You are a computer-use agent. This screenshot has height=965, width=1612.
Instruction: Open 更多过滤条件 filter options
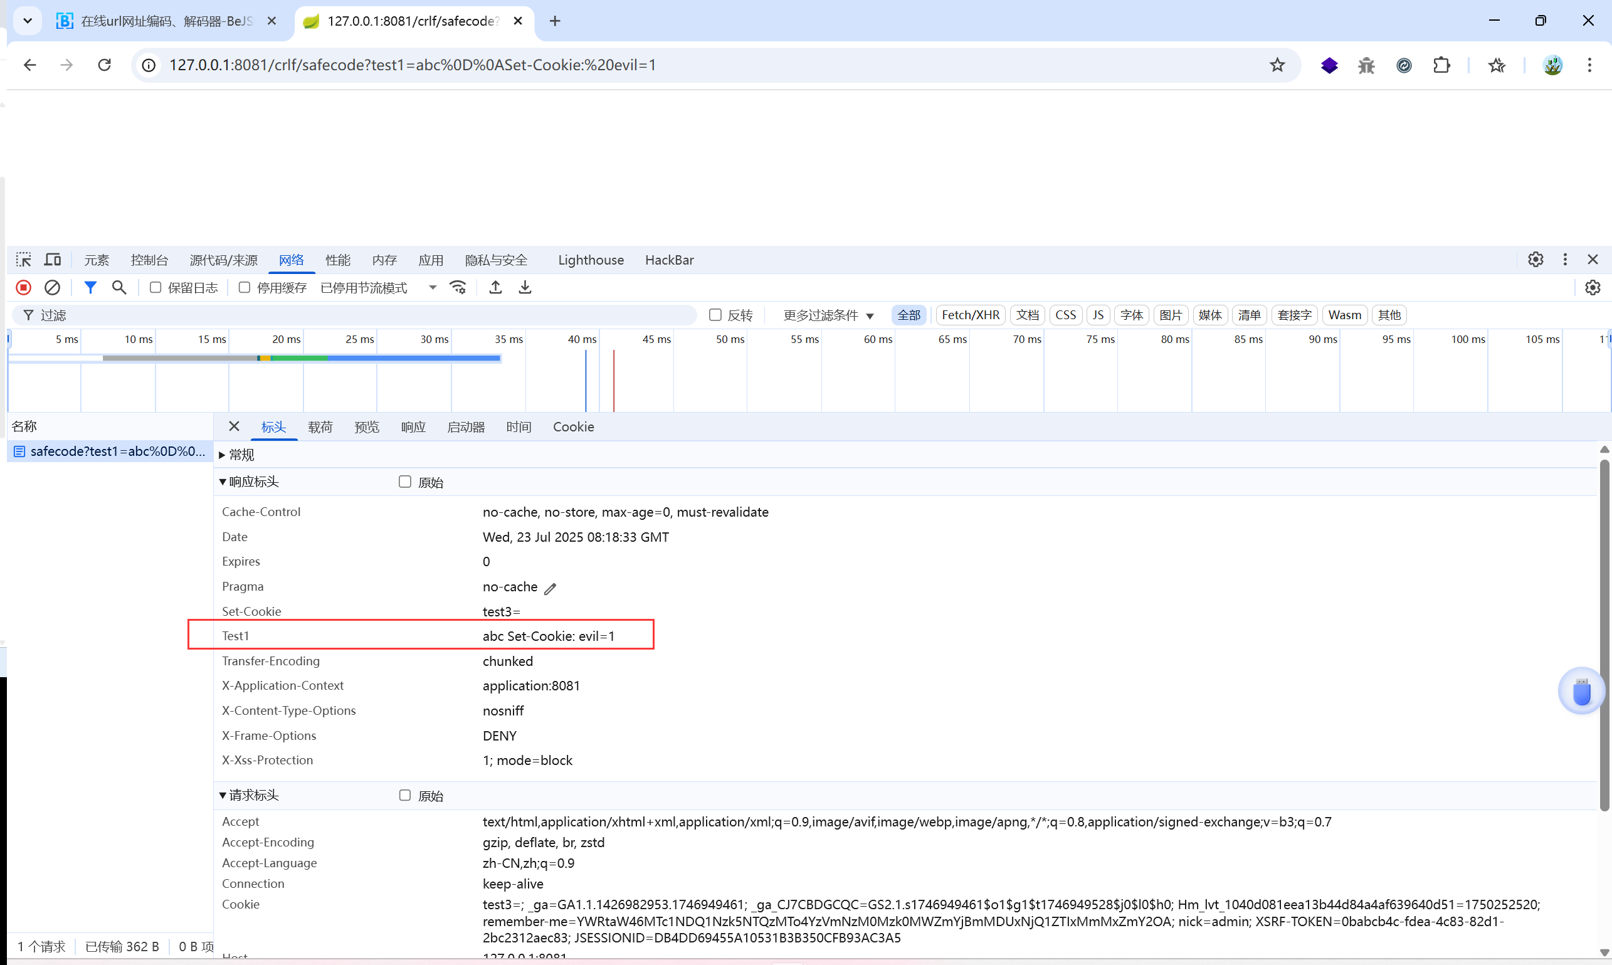(x=828, y=315)
